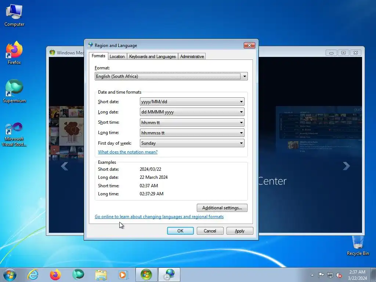This screenshot has width=376, height=282.
Task: Switch to Keyboards and Languages tab
Action: coord(152,57)
